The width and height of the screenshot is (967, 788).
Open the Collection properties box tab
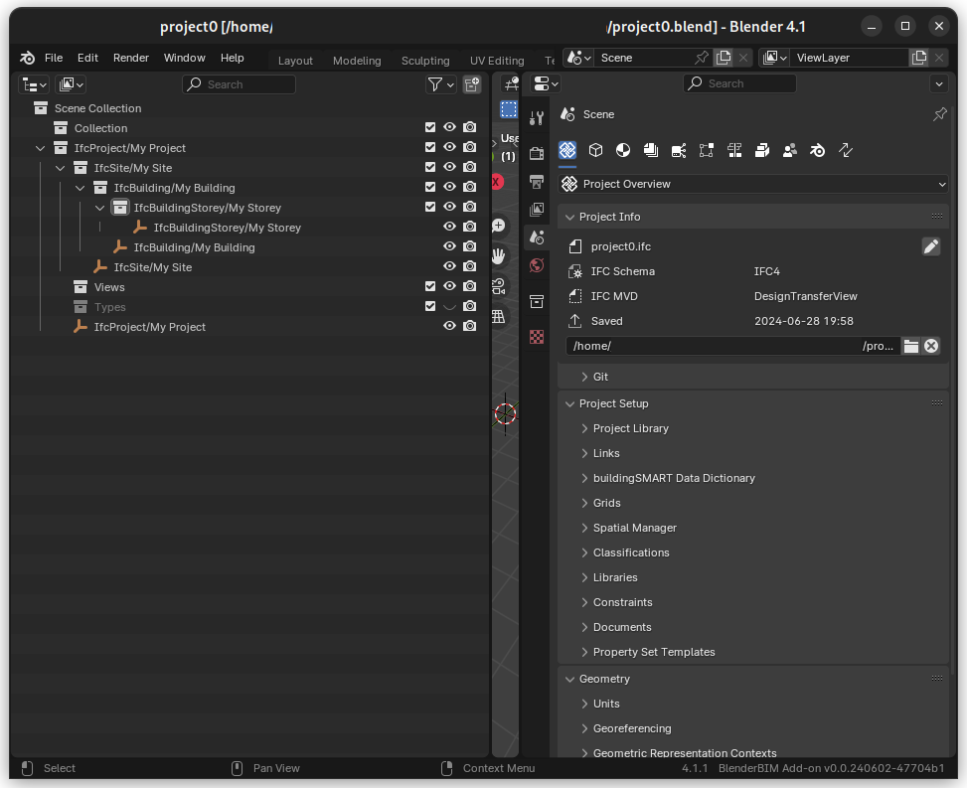tap(537, 301)
